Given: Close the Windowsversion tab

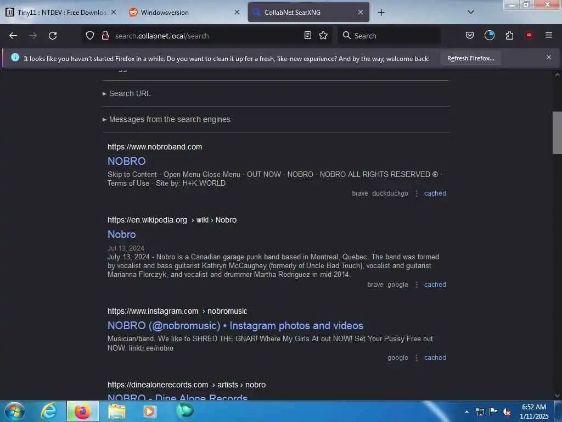Looking at the screenshot, I should point(237,12).
